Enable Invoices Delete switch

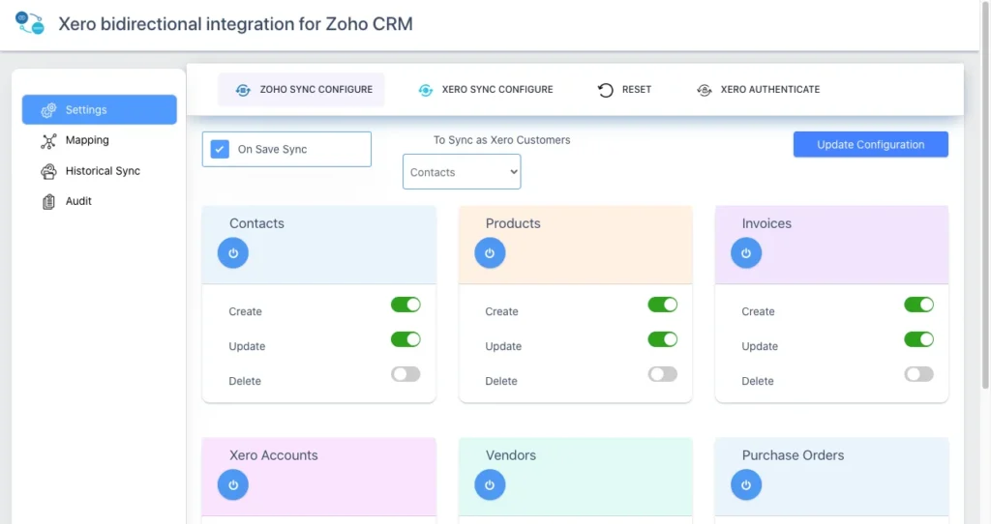tap(919, 374)
